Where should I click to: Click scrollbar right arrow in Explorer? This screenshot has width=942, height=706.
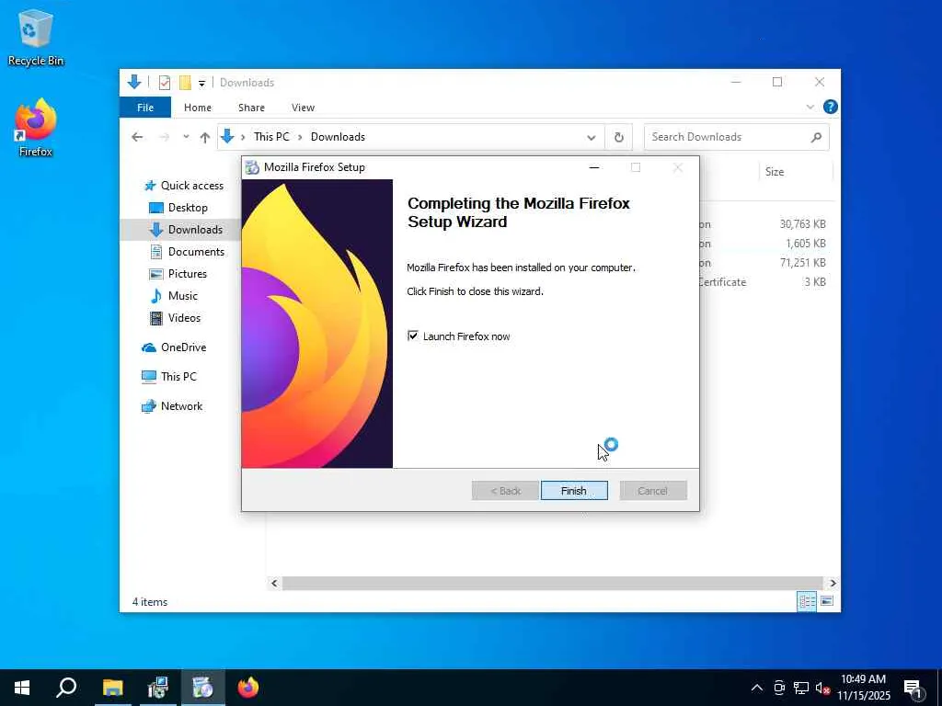833,583
